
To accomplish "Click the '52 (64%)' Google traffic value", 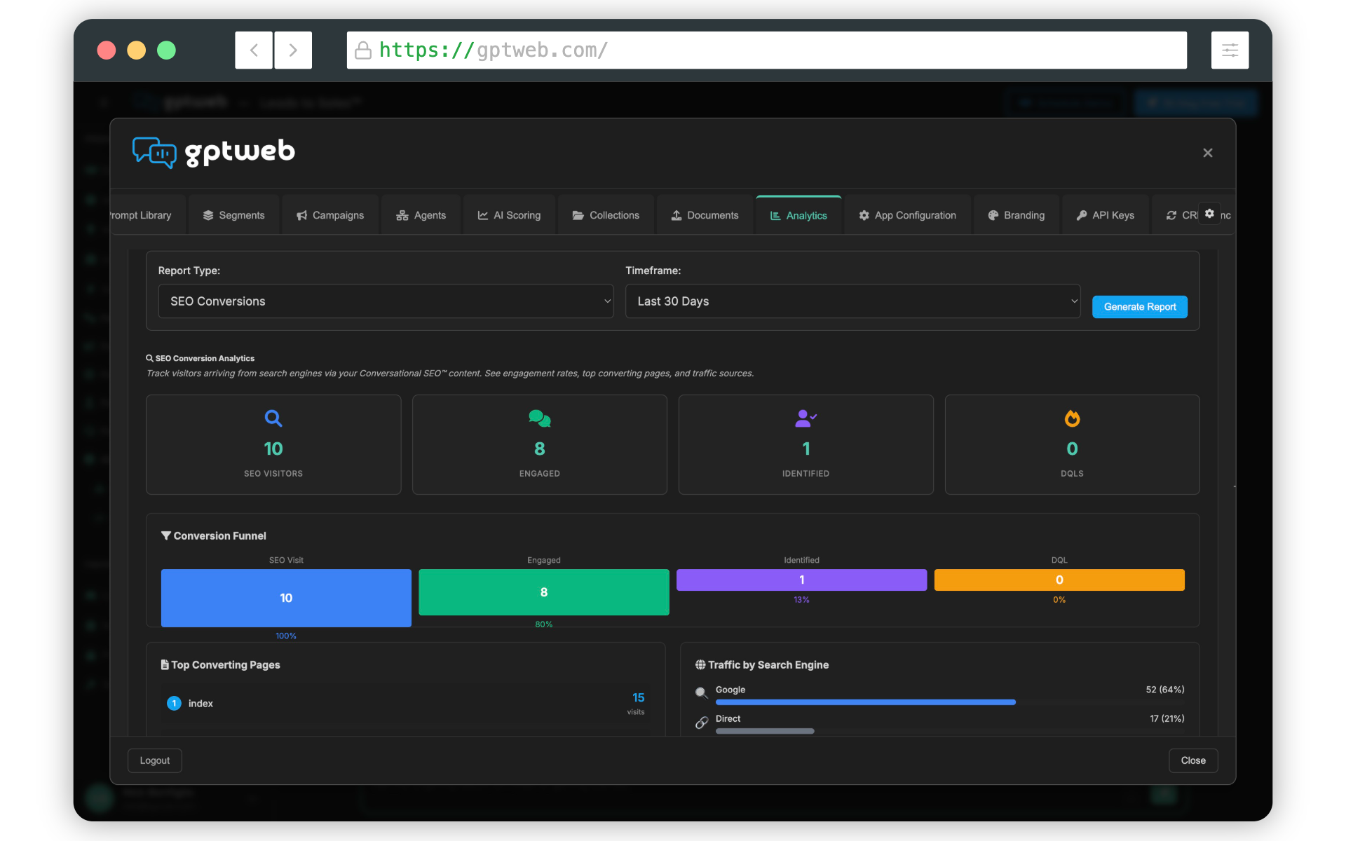I will [1164, 690].
